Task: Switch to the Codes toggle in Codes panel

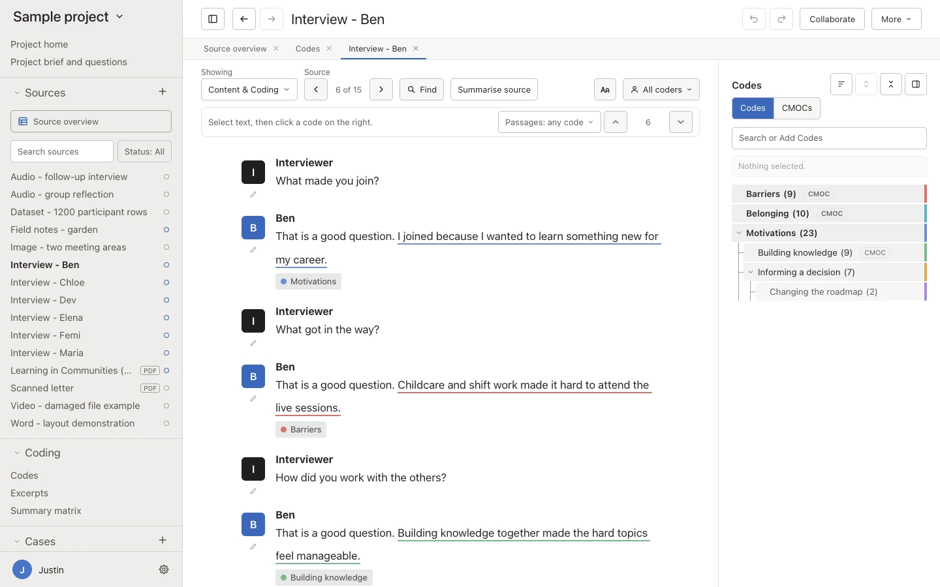Action: point(753,108)
